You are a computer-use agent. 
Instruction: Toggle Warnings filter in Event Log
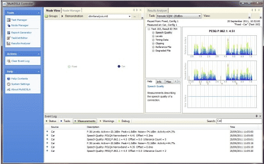pos(107,121)
